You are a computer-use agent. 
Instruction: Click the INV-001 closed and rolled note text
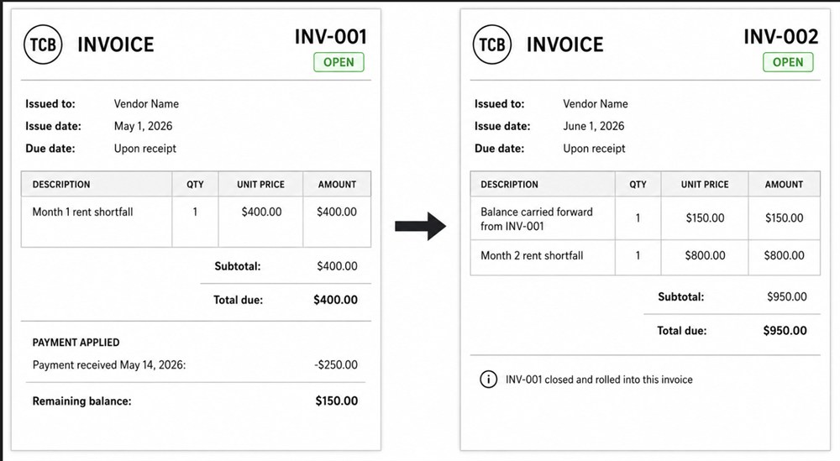point(599,380)
